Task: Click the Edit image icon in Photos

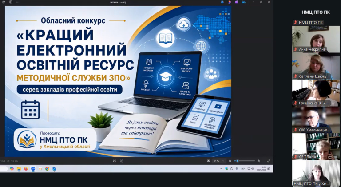Action: (222, 2)
